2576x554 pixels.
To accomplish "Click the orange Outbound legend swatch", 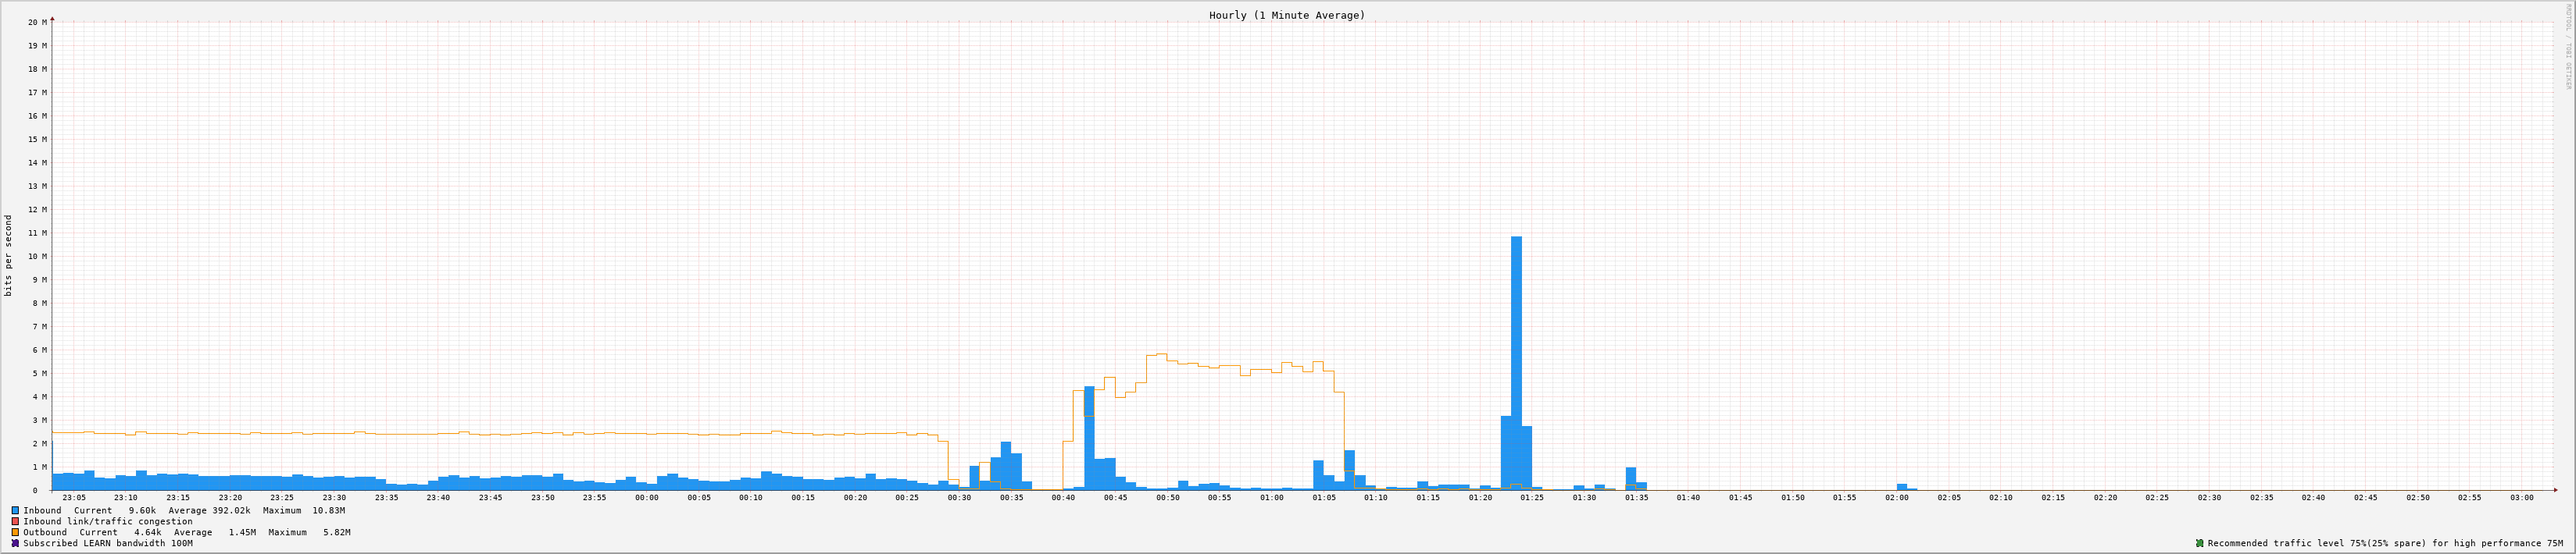I will tap(15, 532).
